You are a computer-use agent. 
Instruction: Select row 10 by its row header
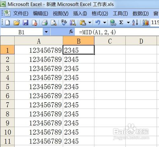7,132
